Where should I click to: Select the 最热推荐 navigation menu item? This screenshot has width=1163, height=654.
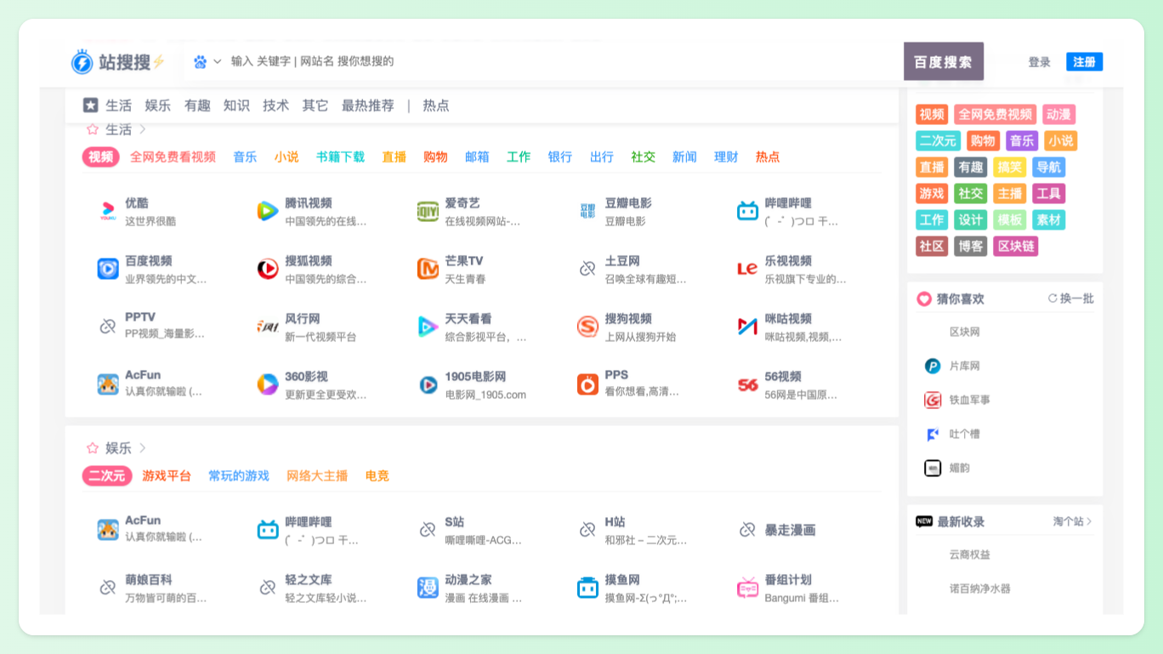point(367,105)
